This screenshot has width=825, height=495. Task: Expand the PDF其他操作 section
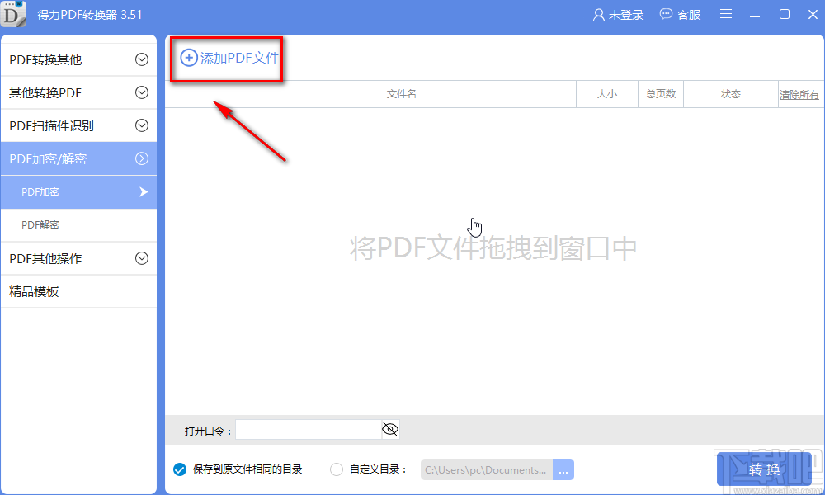point(141,258)
